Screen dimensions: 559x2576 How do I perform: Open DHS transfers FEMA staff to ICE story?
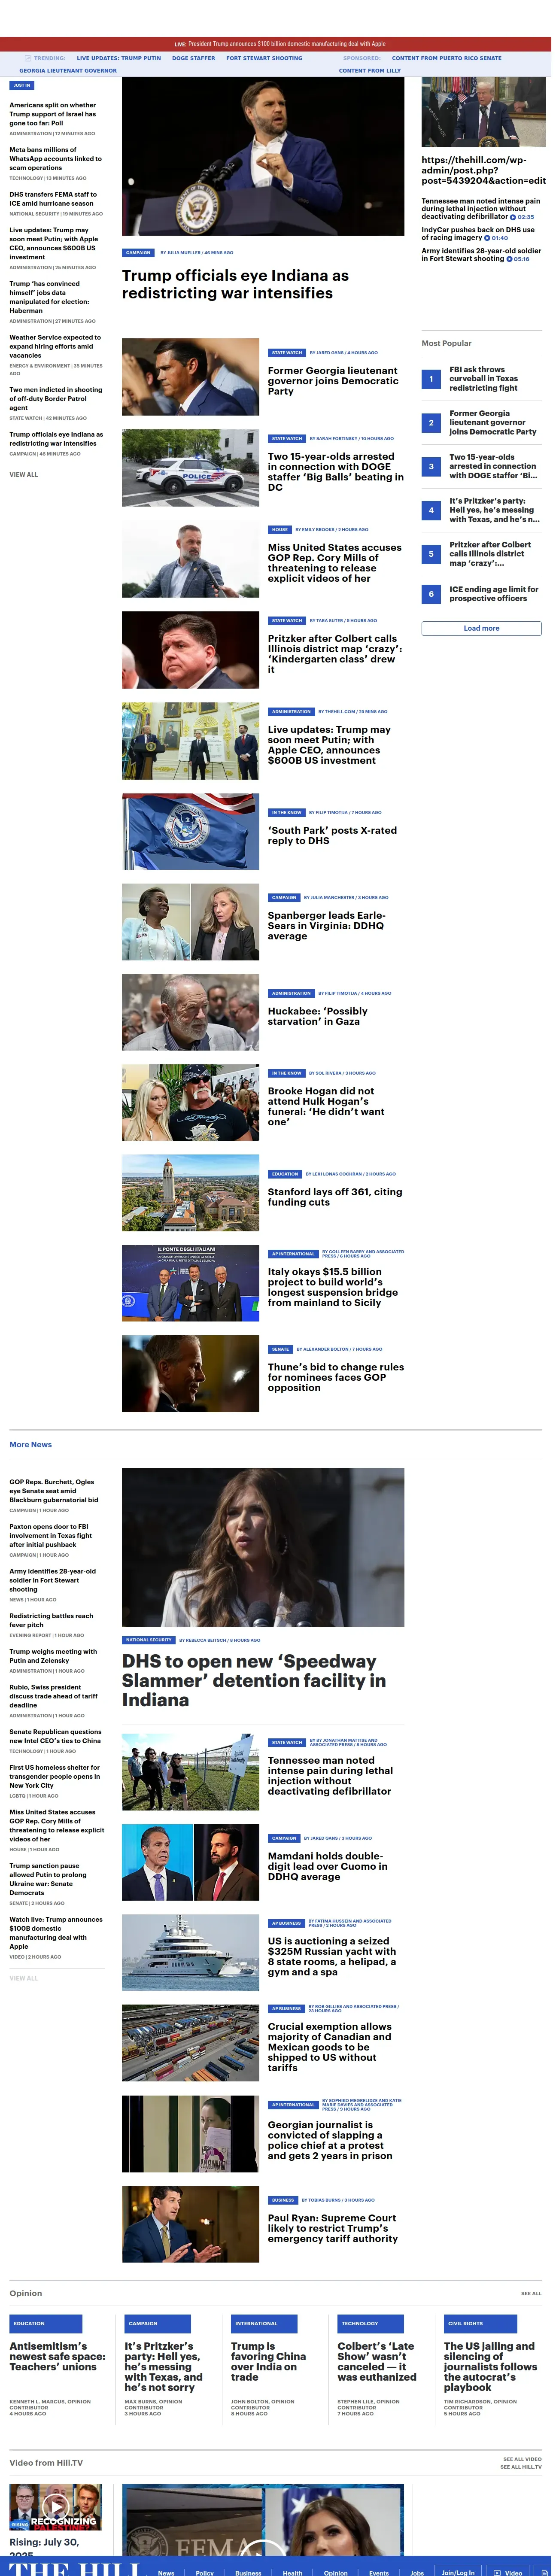tap(53, 199)
